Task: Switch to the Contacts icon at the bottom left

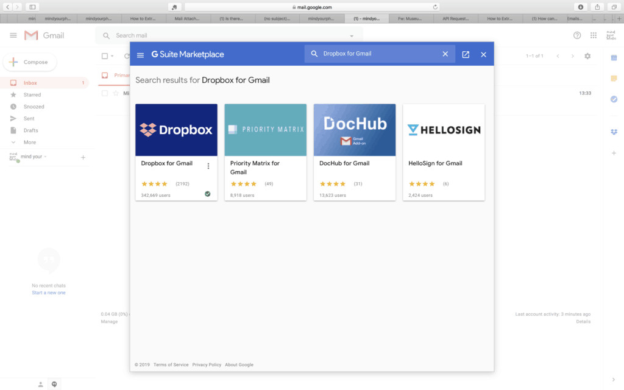Action: pos(40,384)
